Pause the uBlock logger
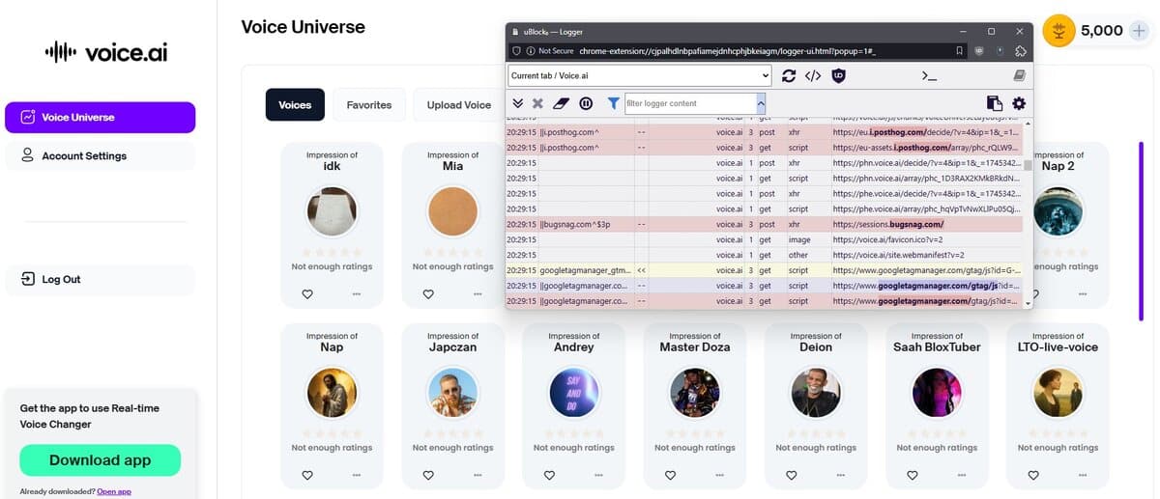The height and width of the screenshot is (499, 1160). point(586,103)
